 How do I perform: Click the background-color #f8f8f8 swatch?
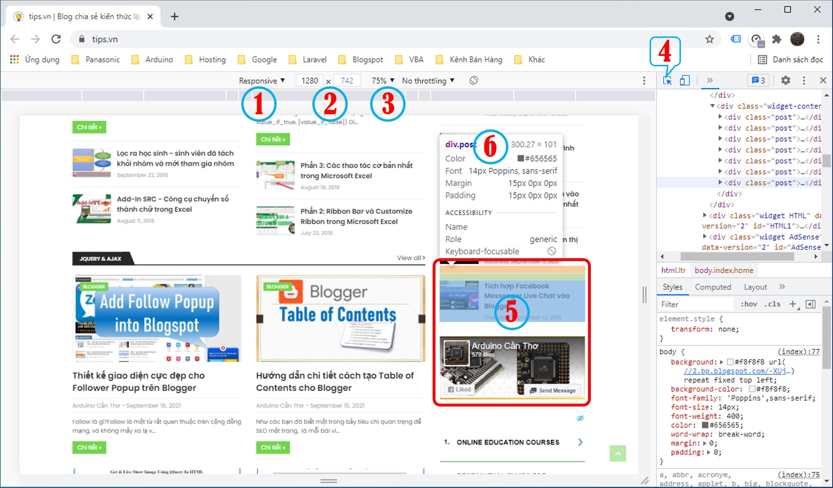752,389
